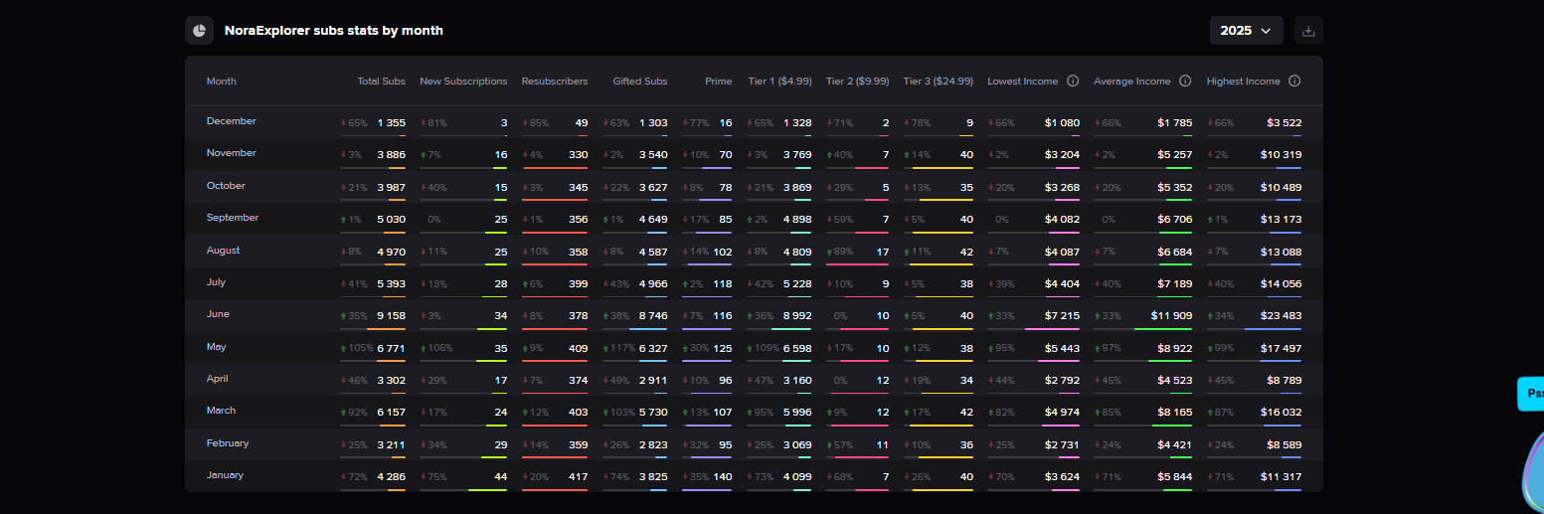
Task: Click the New Subscriptions column header
Action: (x=463, y=82)
